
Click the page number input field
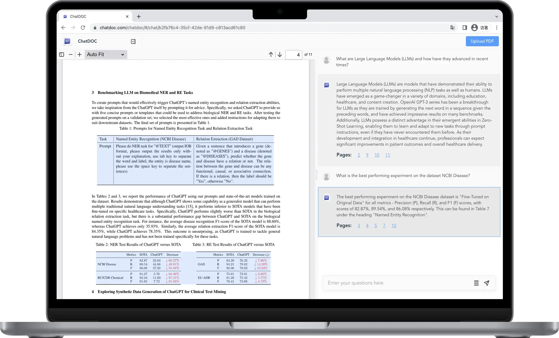[293, 55]
